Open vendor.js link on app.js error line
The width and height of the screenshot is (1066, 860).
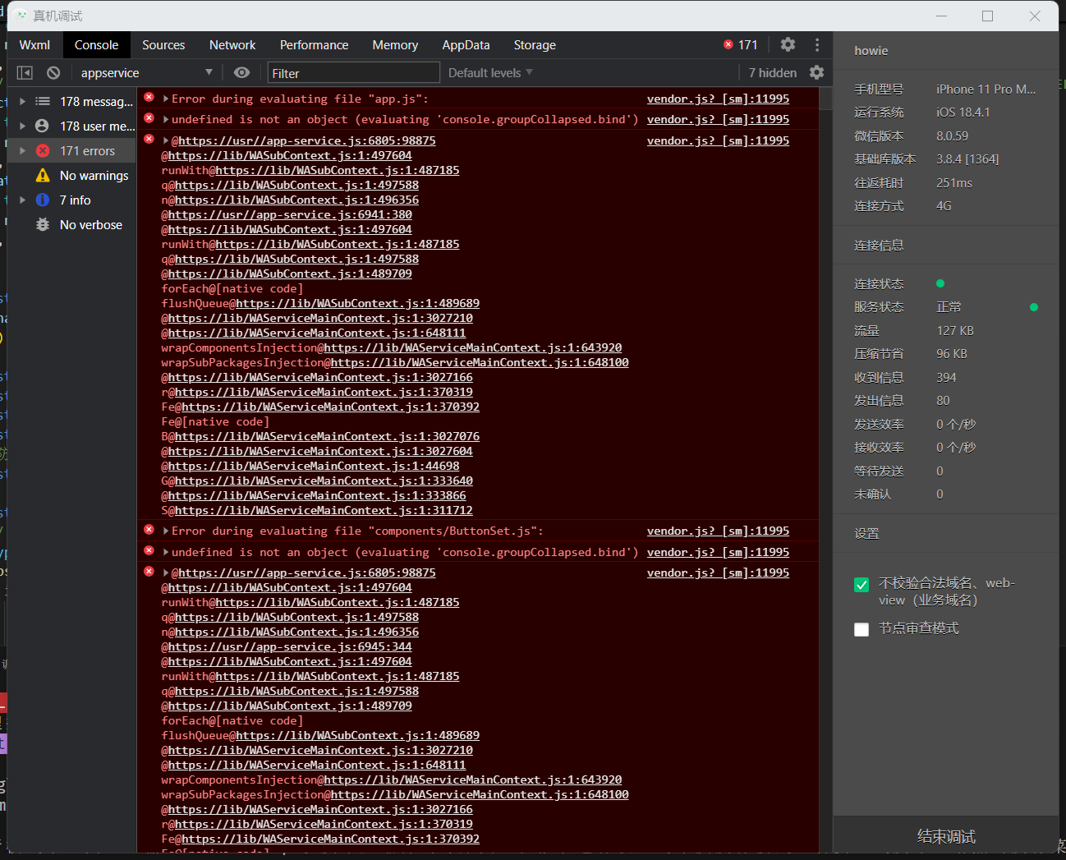(x=718, y=99)
